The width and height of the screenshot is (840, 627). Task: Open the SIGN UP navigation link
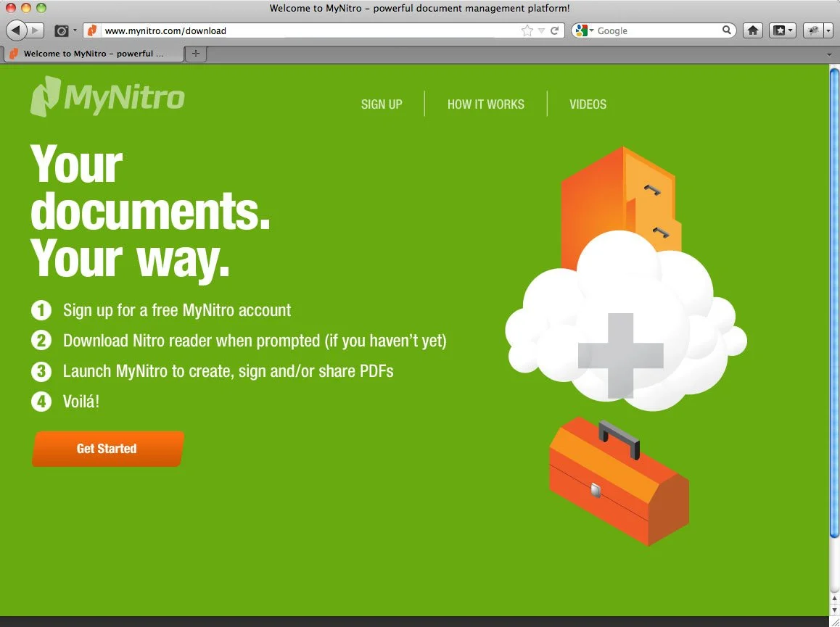(x=382, y=104)
